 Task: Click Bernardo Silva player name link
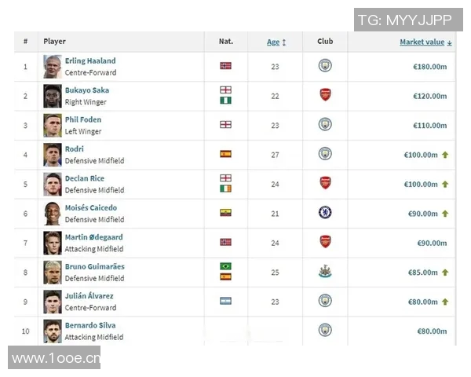pos(90,325)
